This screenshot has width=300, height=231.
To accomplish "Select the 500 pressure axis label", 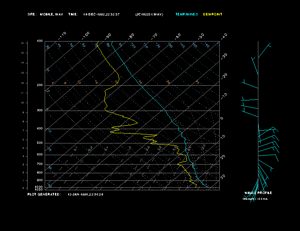I will tap(40, 143).
